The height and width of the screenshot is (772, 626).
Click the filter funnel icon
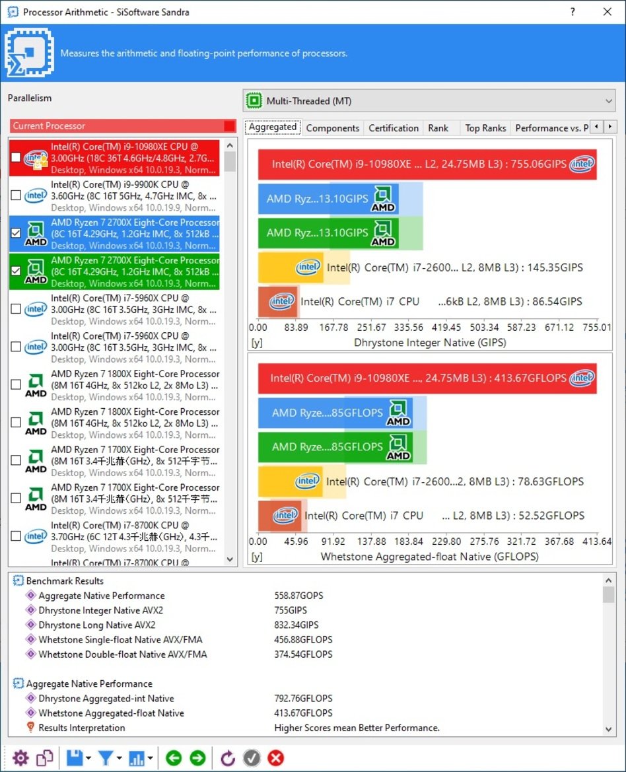[105, 757]
